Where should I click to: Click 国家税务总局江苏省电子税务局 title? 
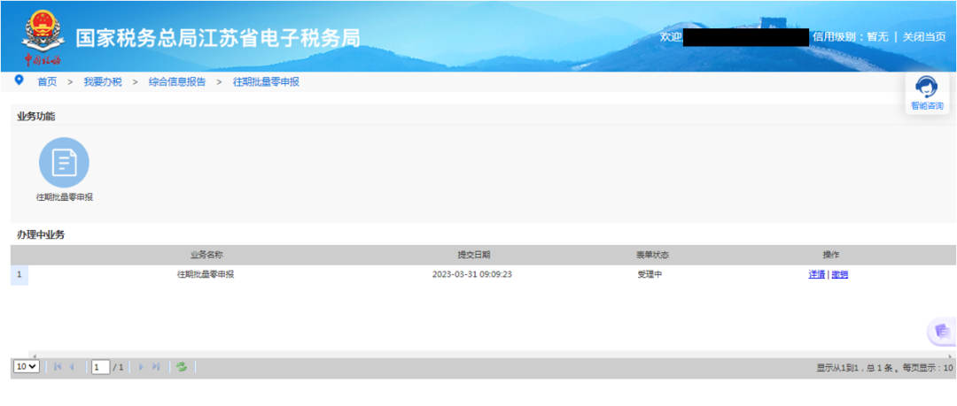click(x=218, y=38)
